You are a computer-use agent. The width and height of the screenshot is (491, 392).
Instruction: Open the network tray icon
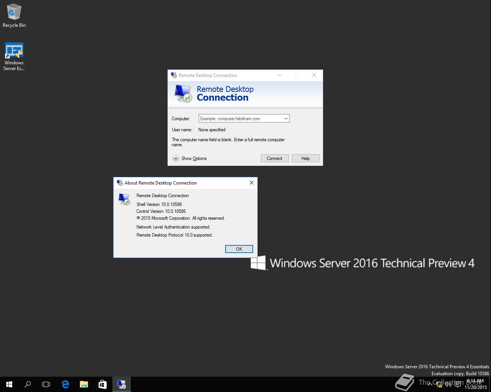439,384
